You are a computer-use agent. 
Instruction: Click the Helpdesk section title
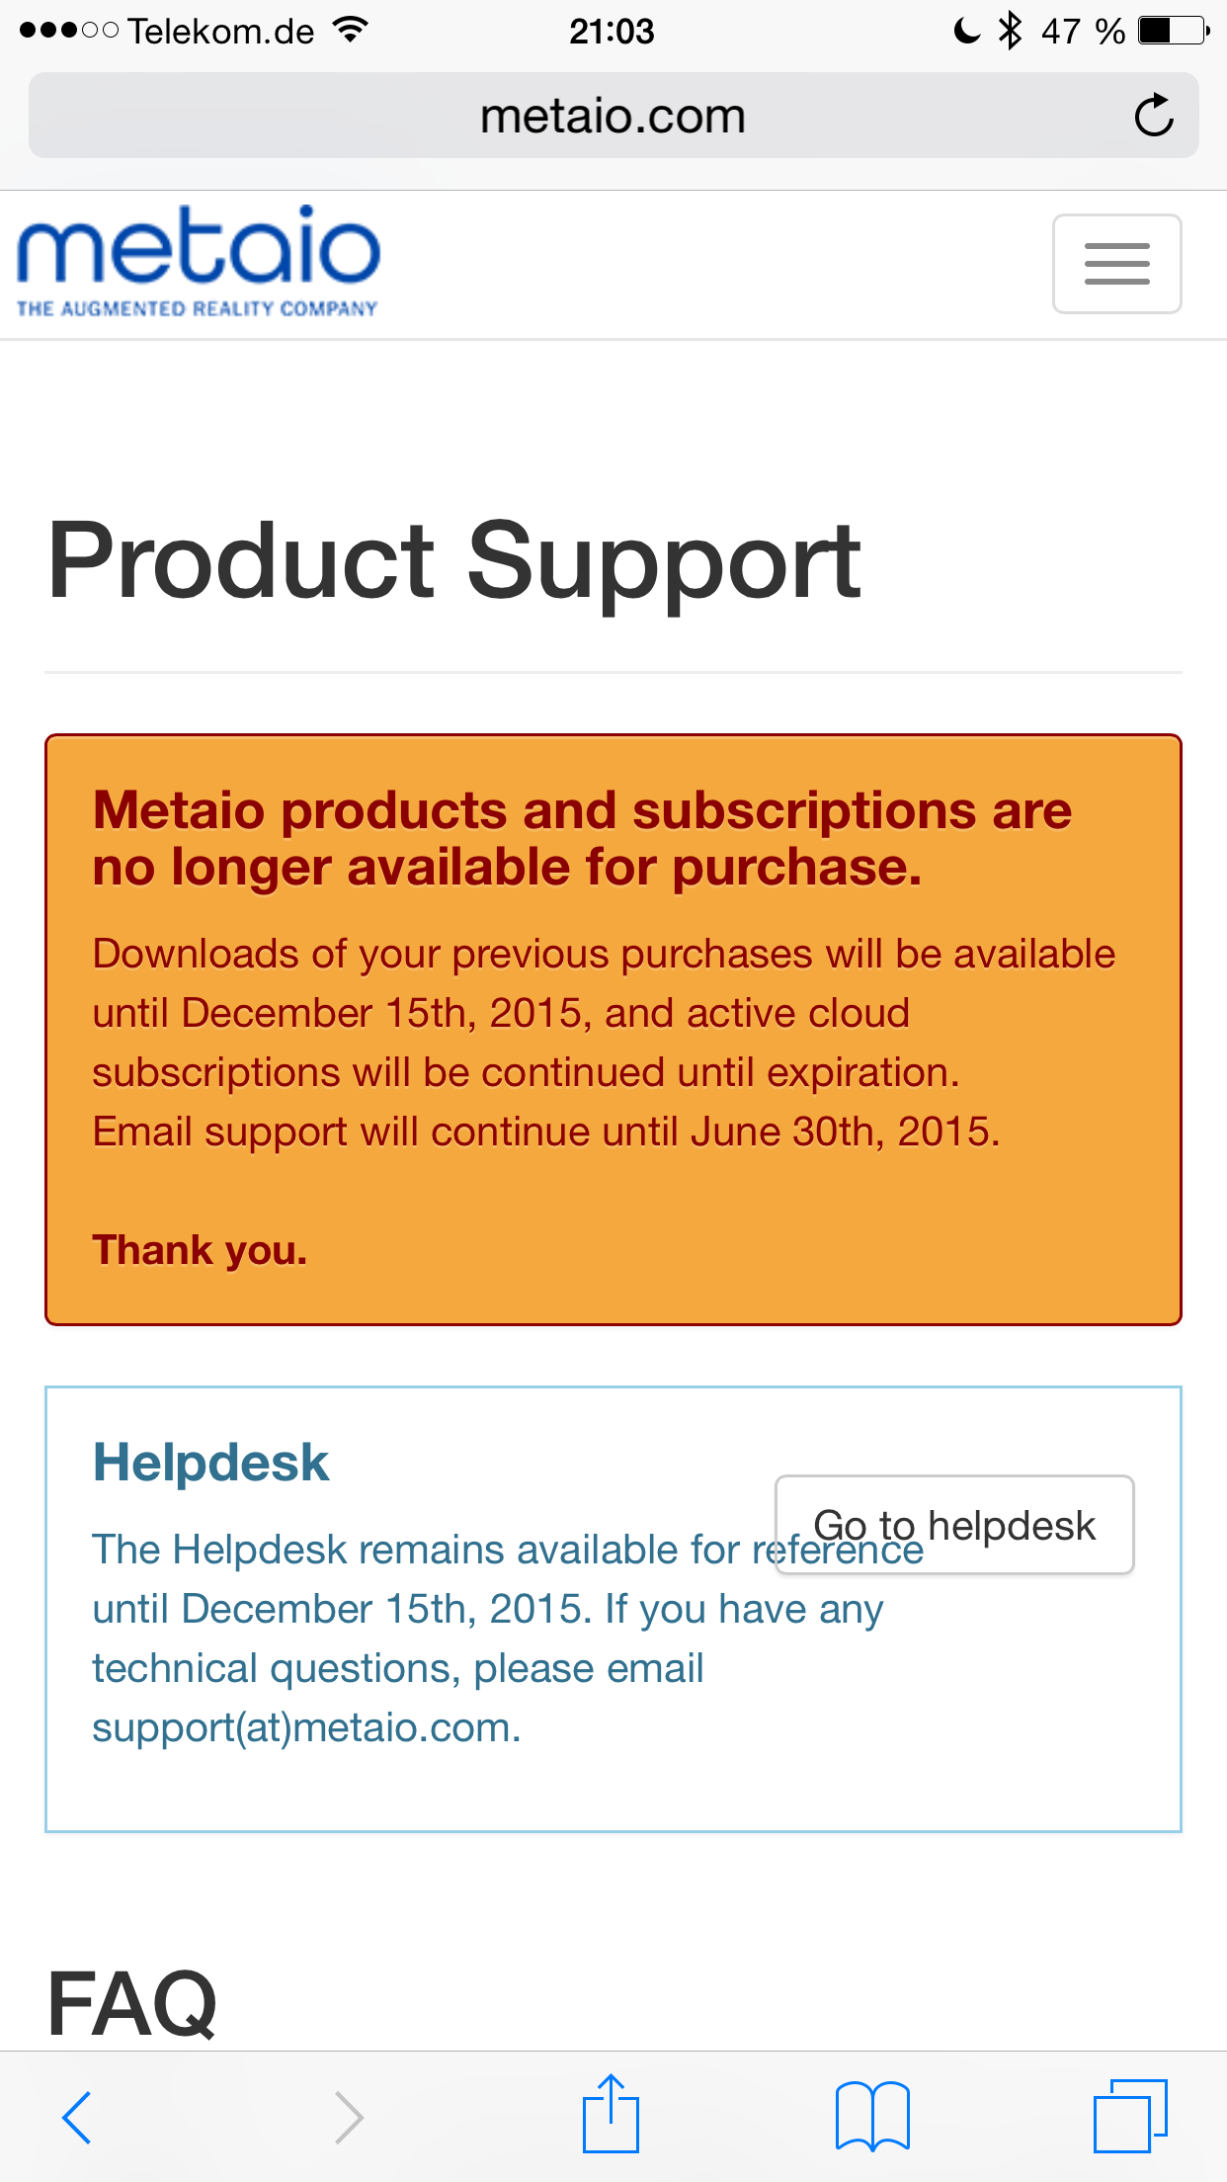coord(210,1463)
